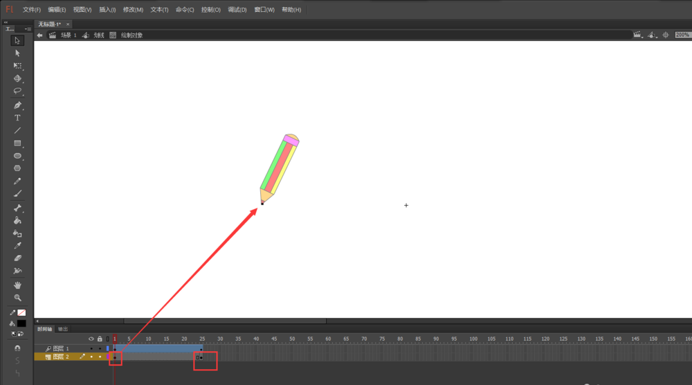Switch to the 时间轴 timeline tab
The image size is (692, 385).
tap(44, 329)
